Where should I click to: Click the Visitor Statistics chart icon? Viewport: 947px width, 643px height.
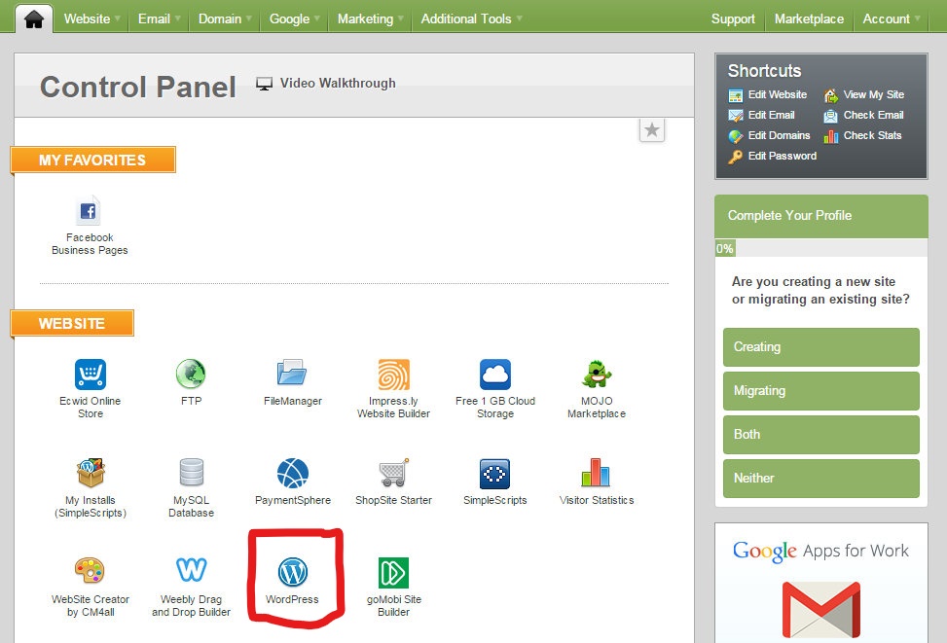point(596,474)
